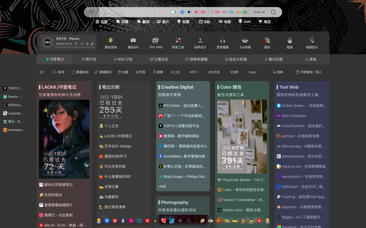Image resolution: width=366 pixels, height=228 pixels.
Task: Click the vinyl record icon in music player
Action: tap(48, 42)
